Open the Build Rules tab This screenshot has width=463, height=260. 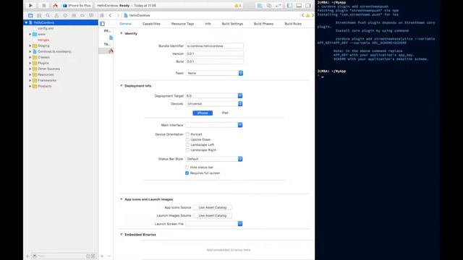293,24
